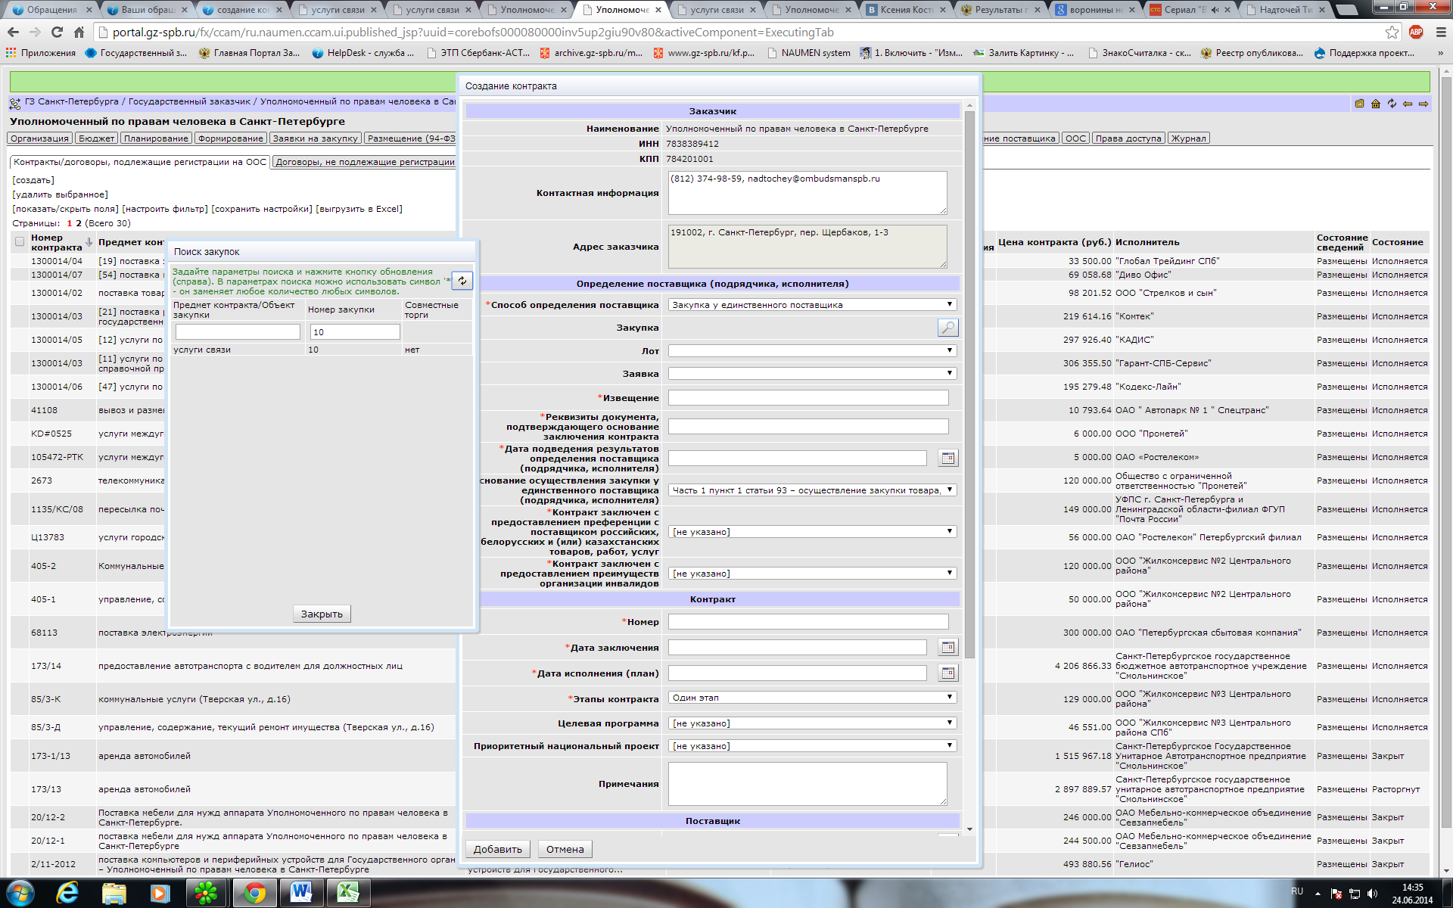
Task: Click the [создать] link
Action: coord(33,180)
